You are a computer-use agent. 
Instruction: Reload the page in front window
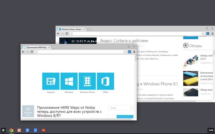(32, 52)
